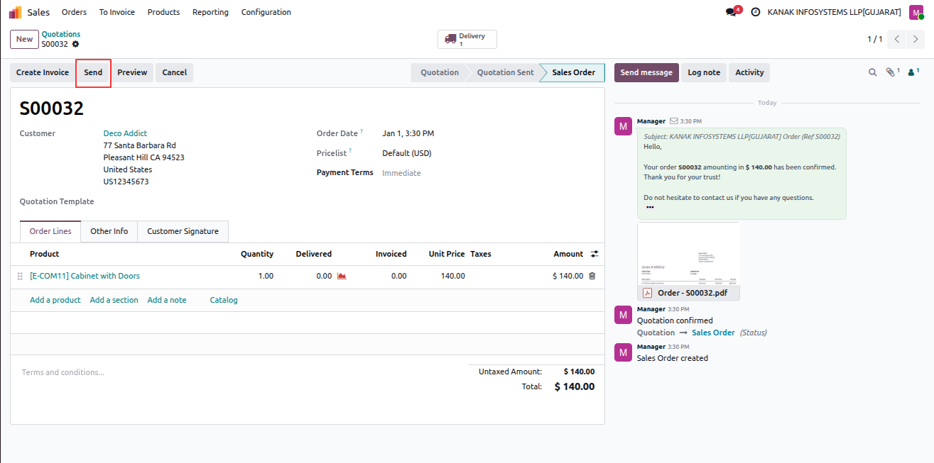
Task: Schedule an Activity button
Action: (749, 72)
